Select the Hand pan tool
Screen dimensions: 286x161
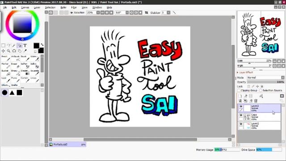point(20,51)
